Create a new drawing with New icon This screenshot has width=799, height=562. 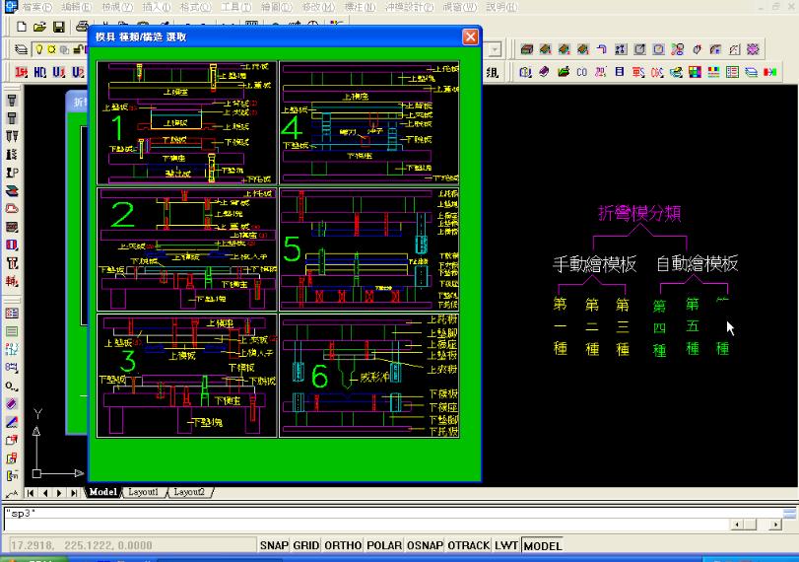click(22, 27)
